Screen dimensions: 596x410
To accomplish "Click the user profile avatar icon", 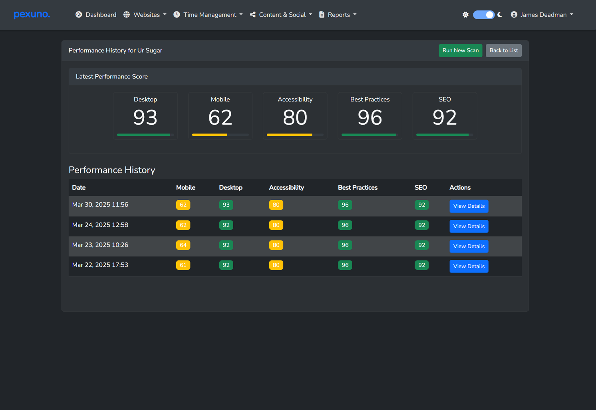I will pyautogui.click(x=514, y=15).
